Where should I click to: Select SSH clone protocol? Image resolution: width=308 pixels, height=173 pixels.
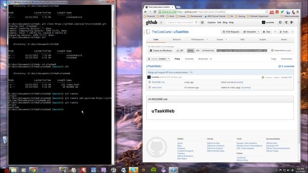point(197,50)
